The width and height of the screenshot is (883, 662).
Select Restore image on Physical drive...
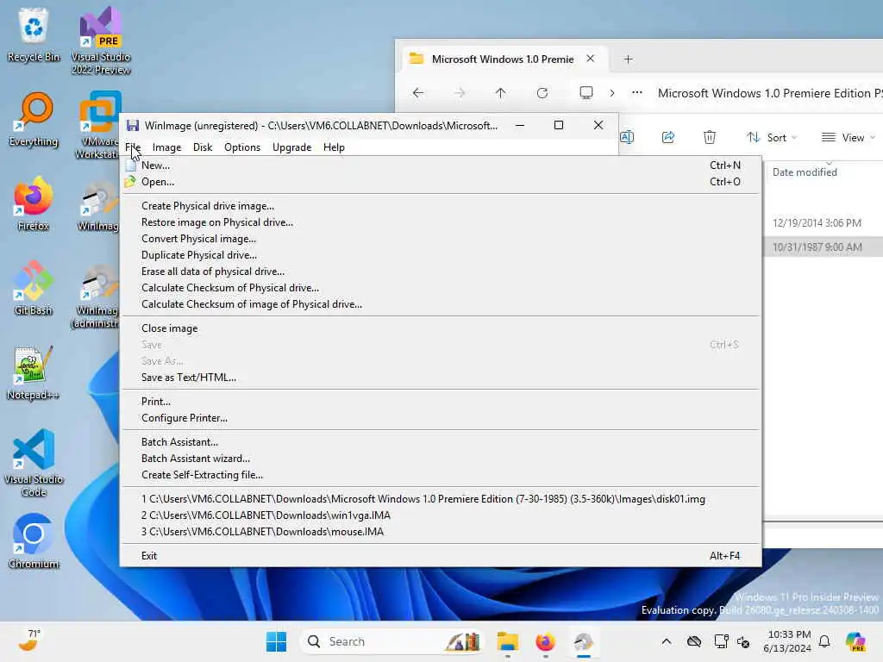(x=441, y=222)
